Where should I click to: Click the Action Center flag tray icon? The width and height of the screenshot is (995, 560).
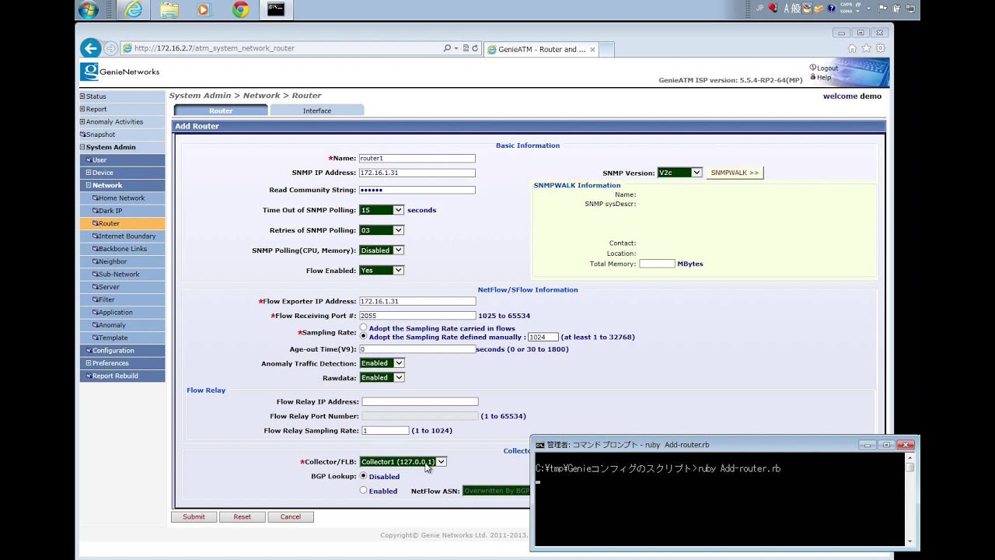pyautogui.click(x=882, y=9)
